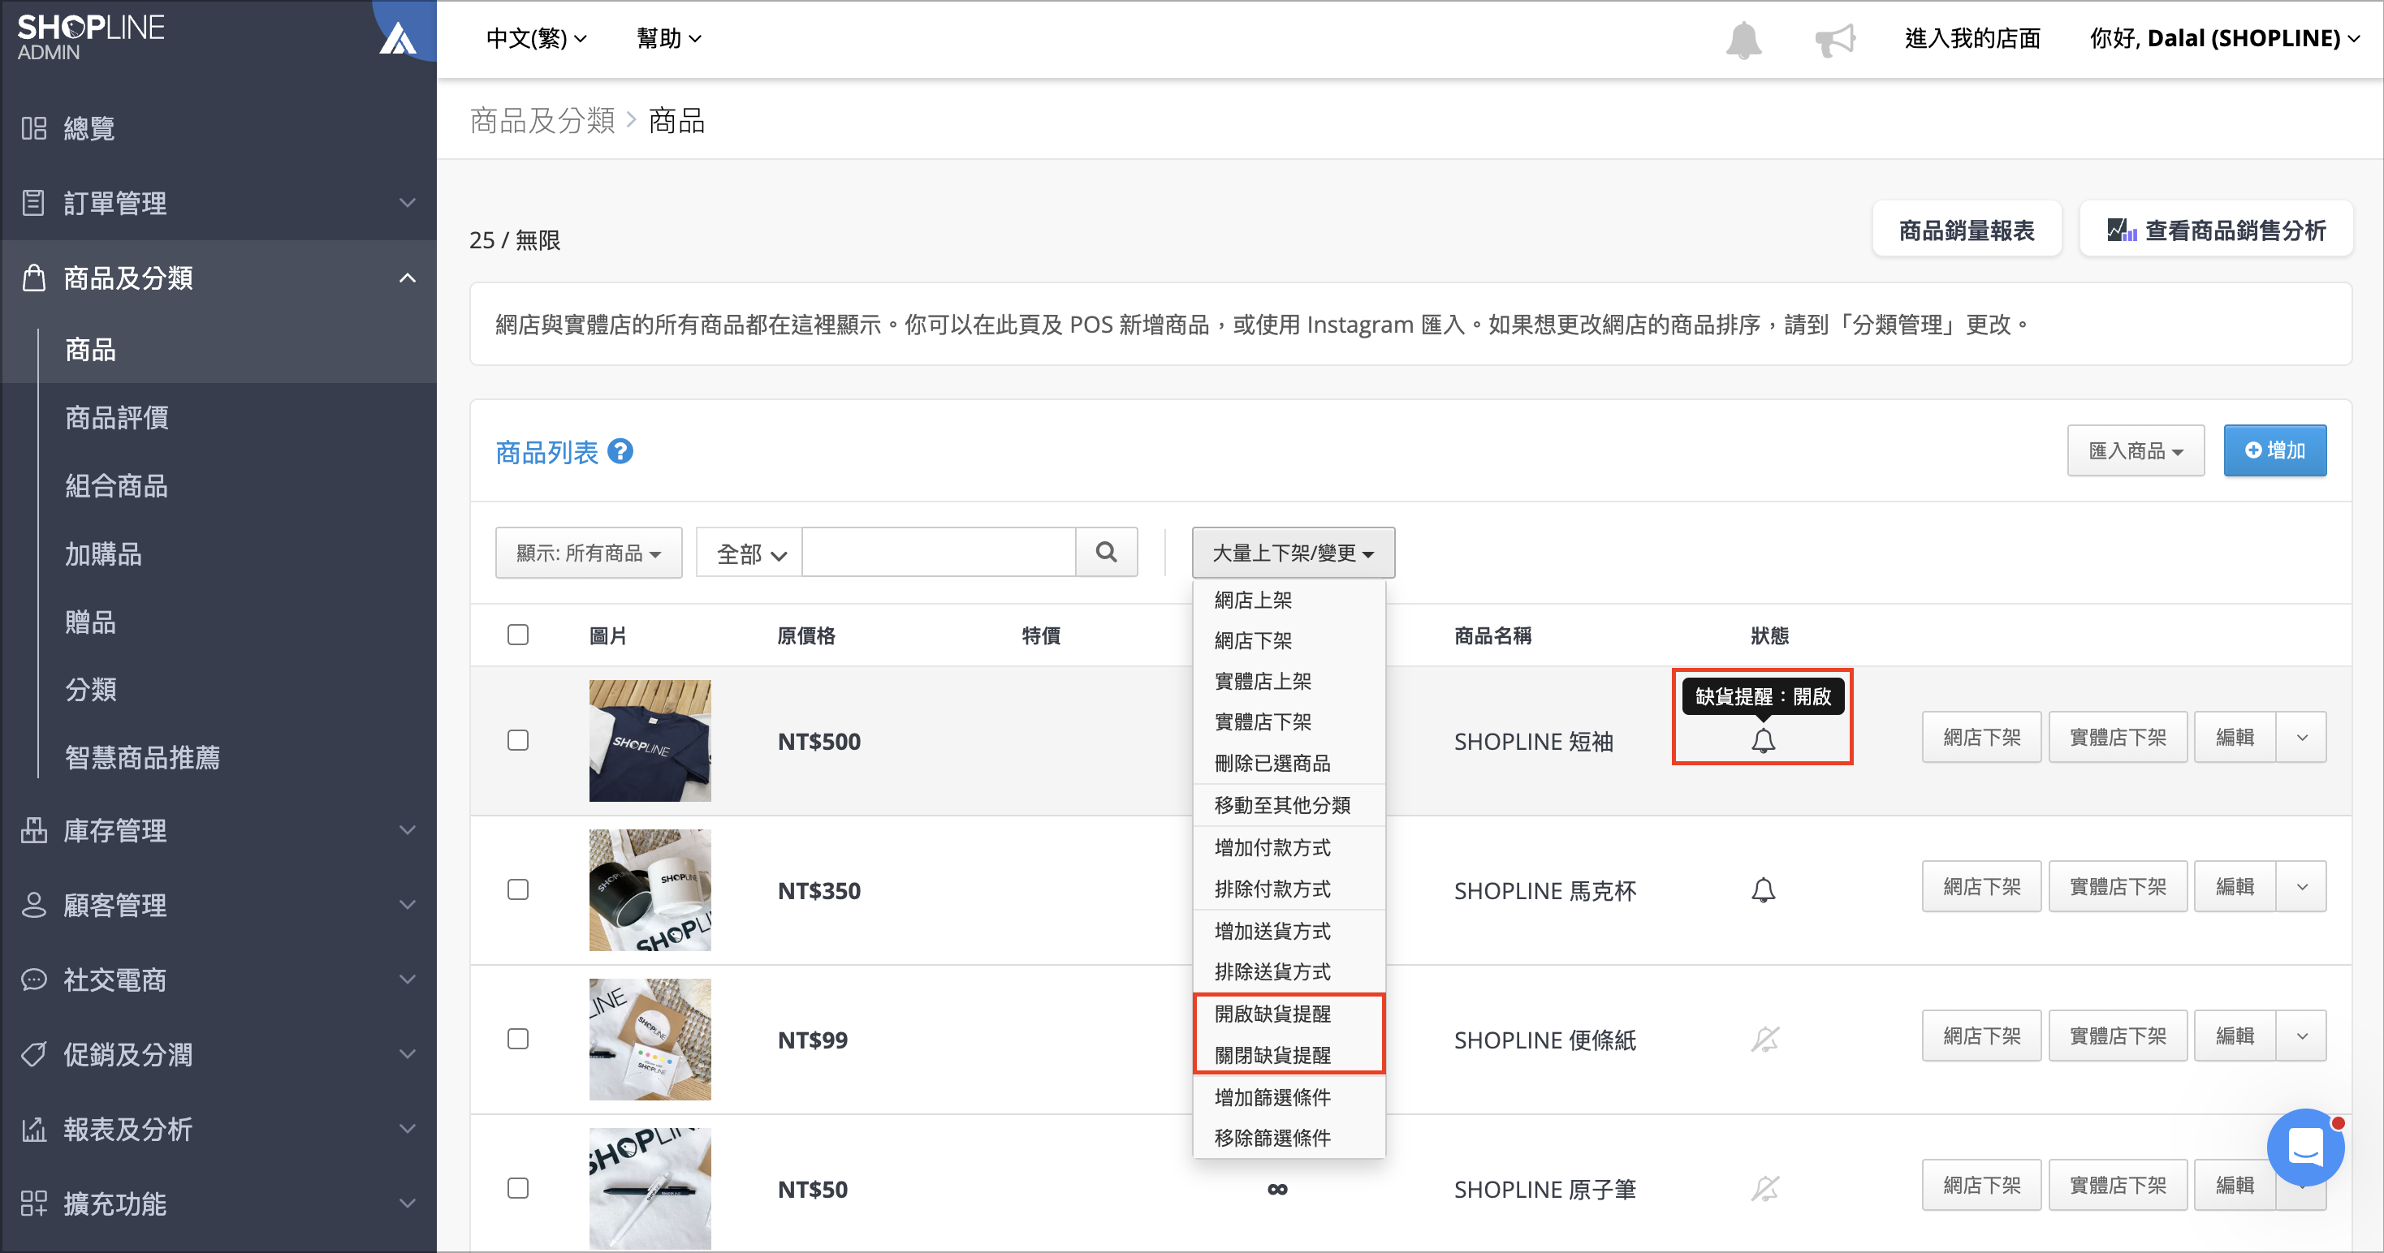Select 關閉缺貨提醒 menu option
2384x1253 pixels.
1289,1055
